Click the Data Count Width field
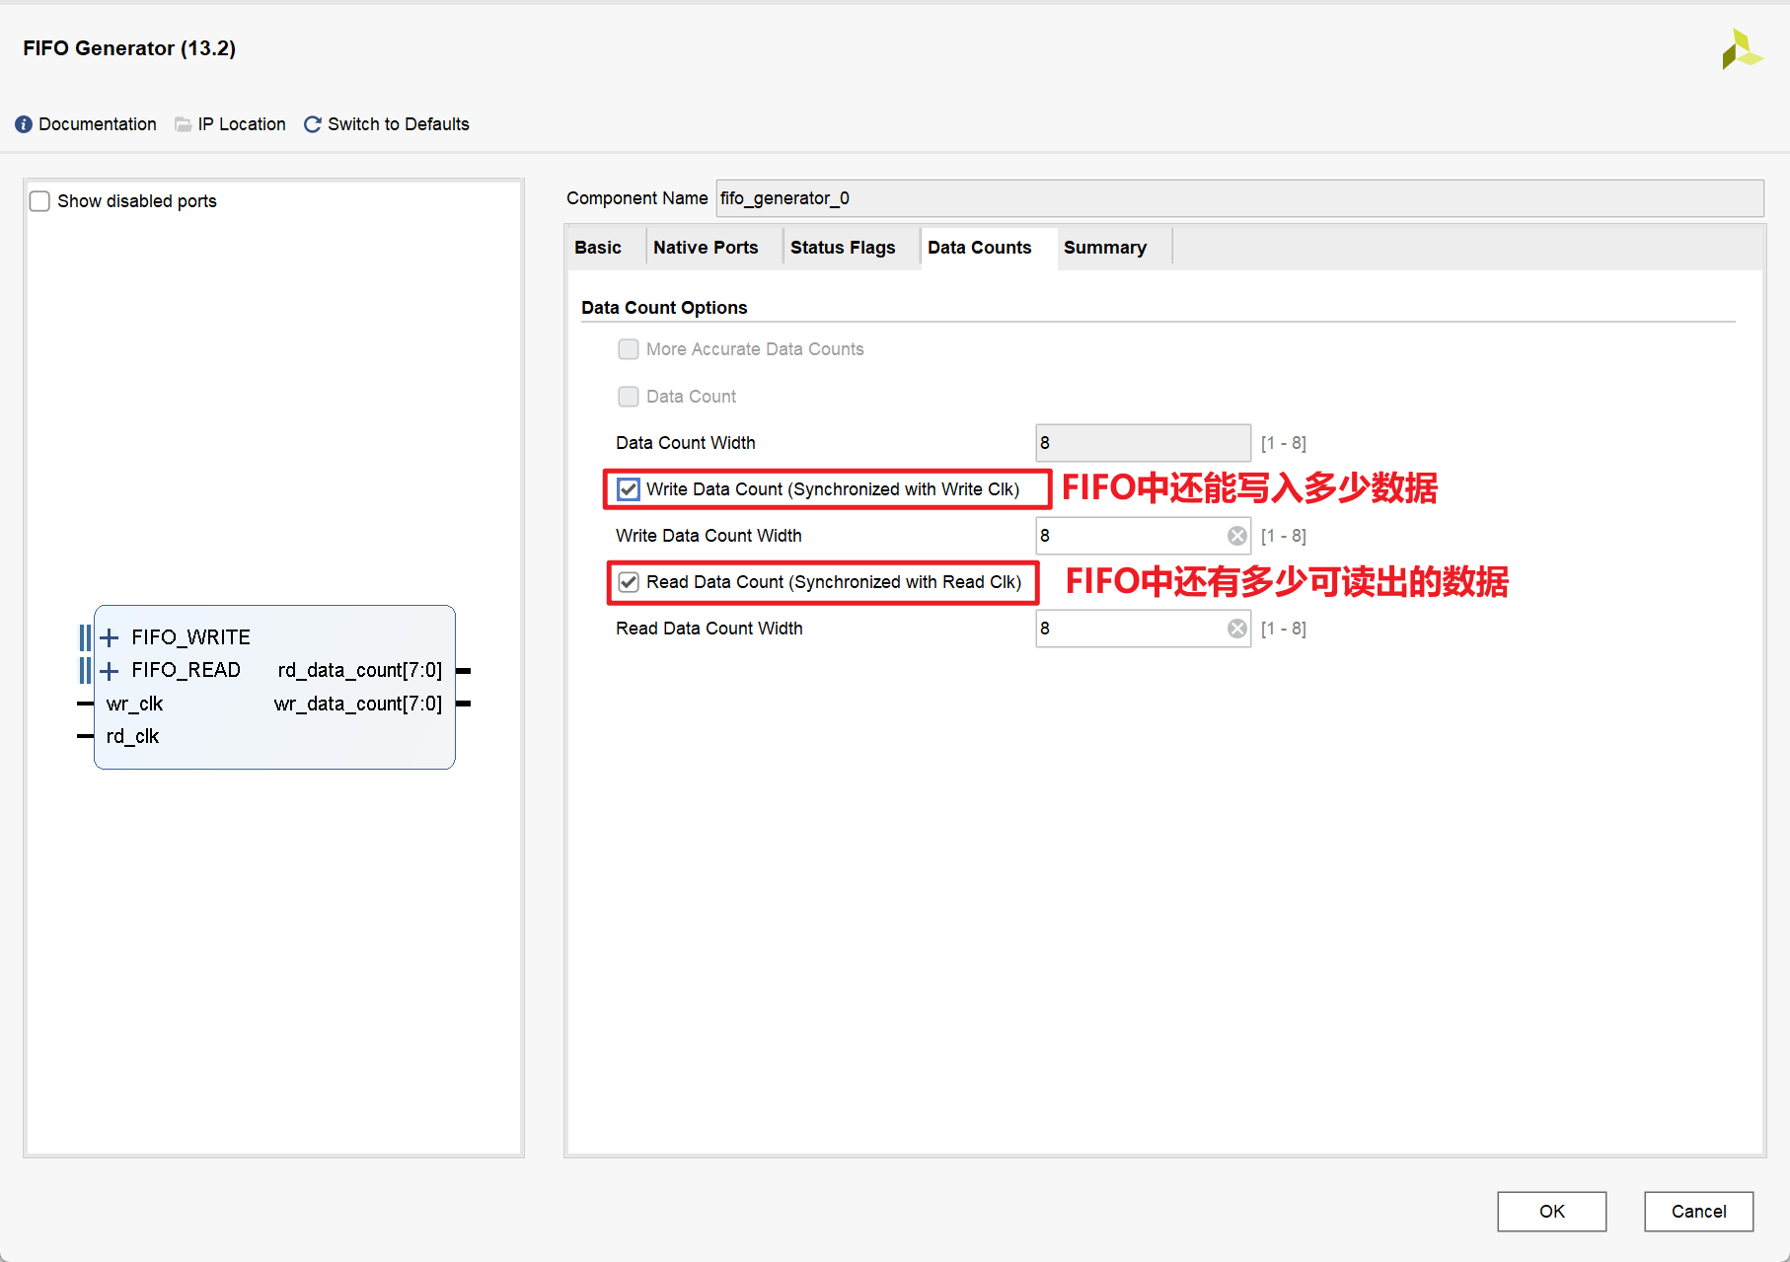1790x1262 pixels. point(1143,443)
